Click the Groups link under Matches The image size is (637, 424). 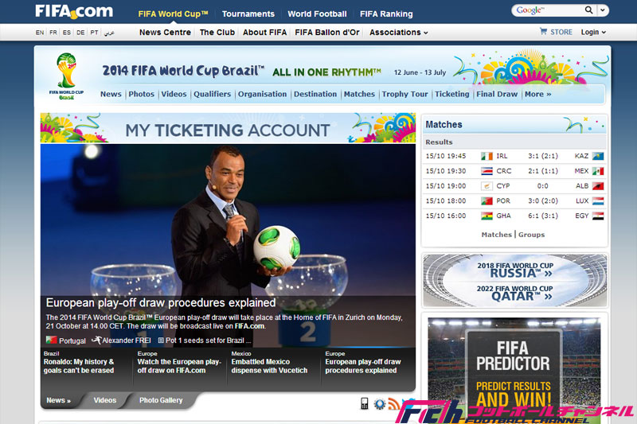pos(532,235)
